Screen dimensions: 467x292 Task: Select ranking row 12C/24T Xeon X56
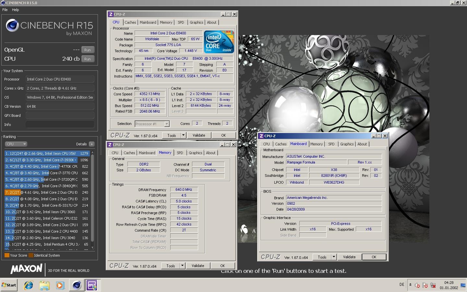pos(47,153)
